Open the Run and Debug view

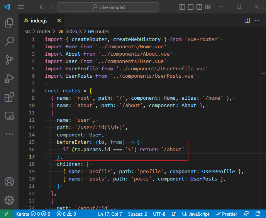point(9,78)
